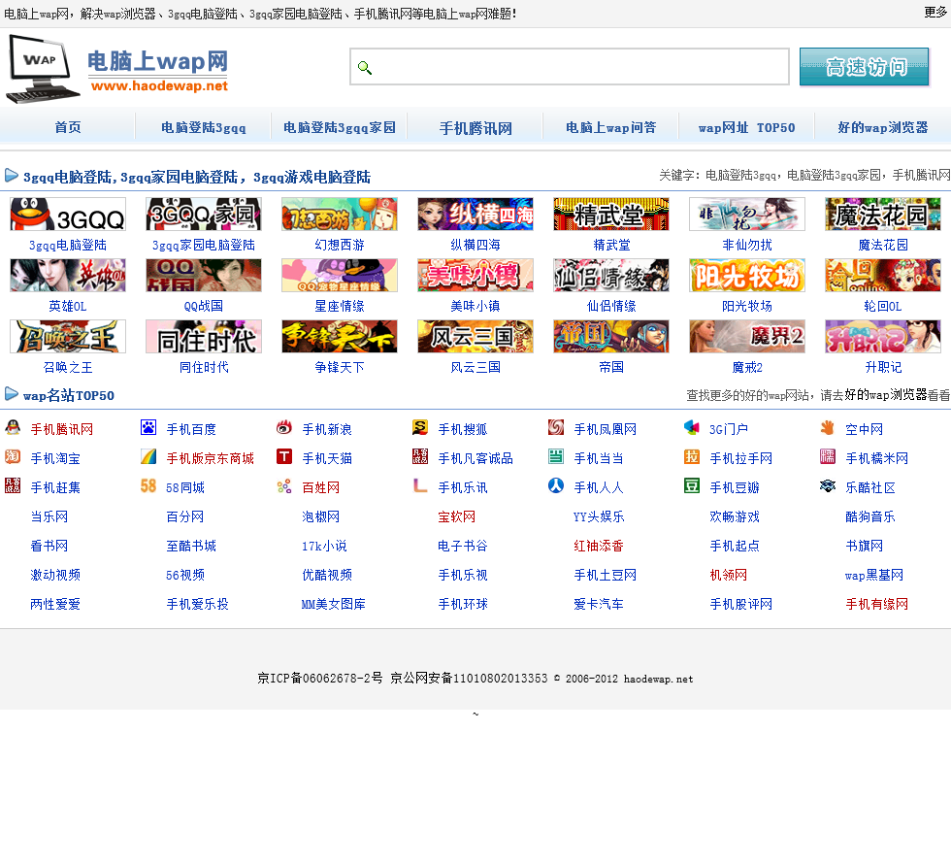
Task: Open the 电脑上wap问答 navigation tab
Action: click(x=610, y=127)
